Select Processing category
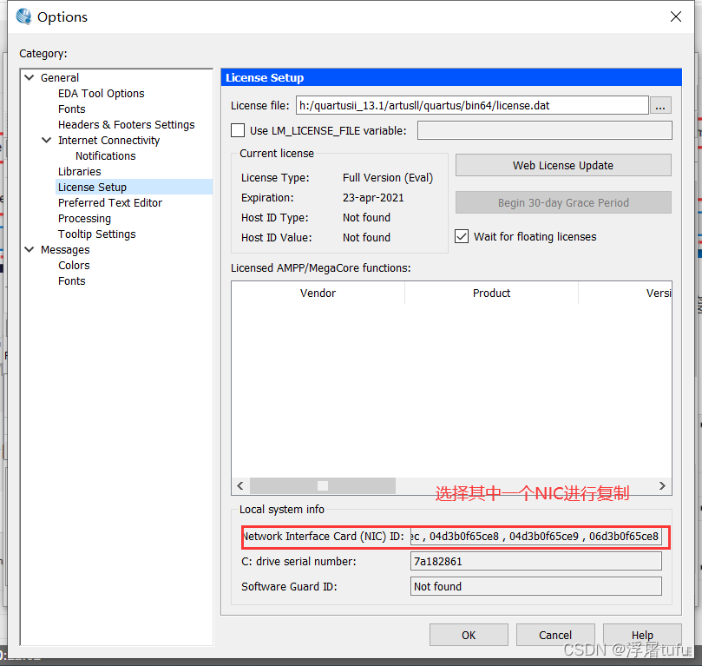The image size is (702, 666). (x=85, y=219)
